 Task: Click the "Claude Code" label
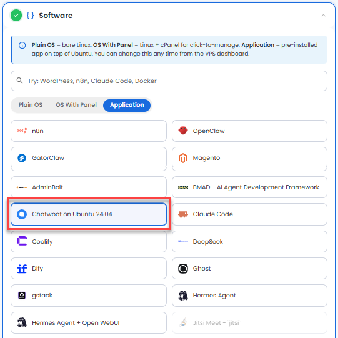click(213, 214)
